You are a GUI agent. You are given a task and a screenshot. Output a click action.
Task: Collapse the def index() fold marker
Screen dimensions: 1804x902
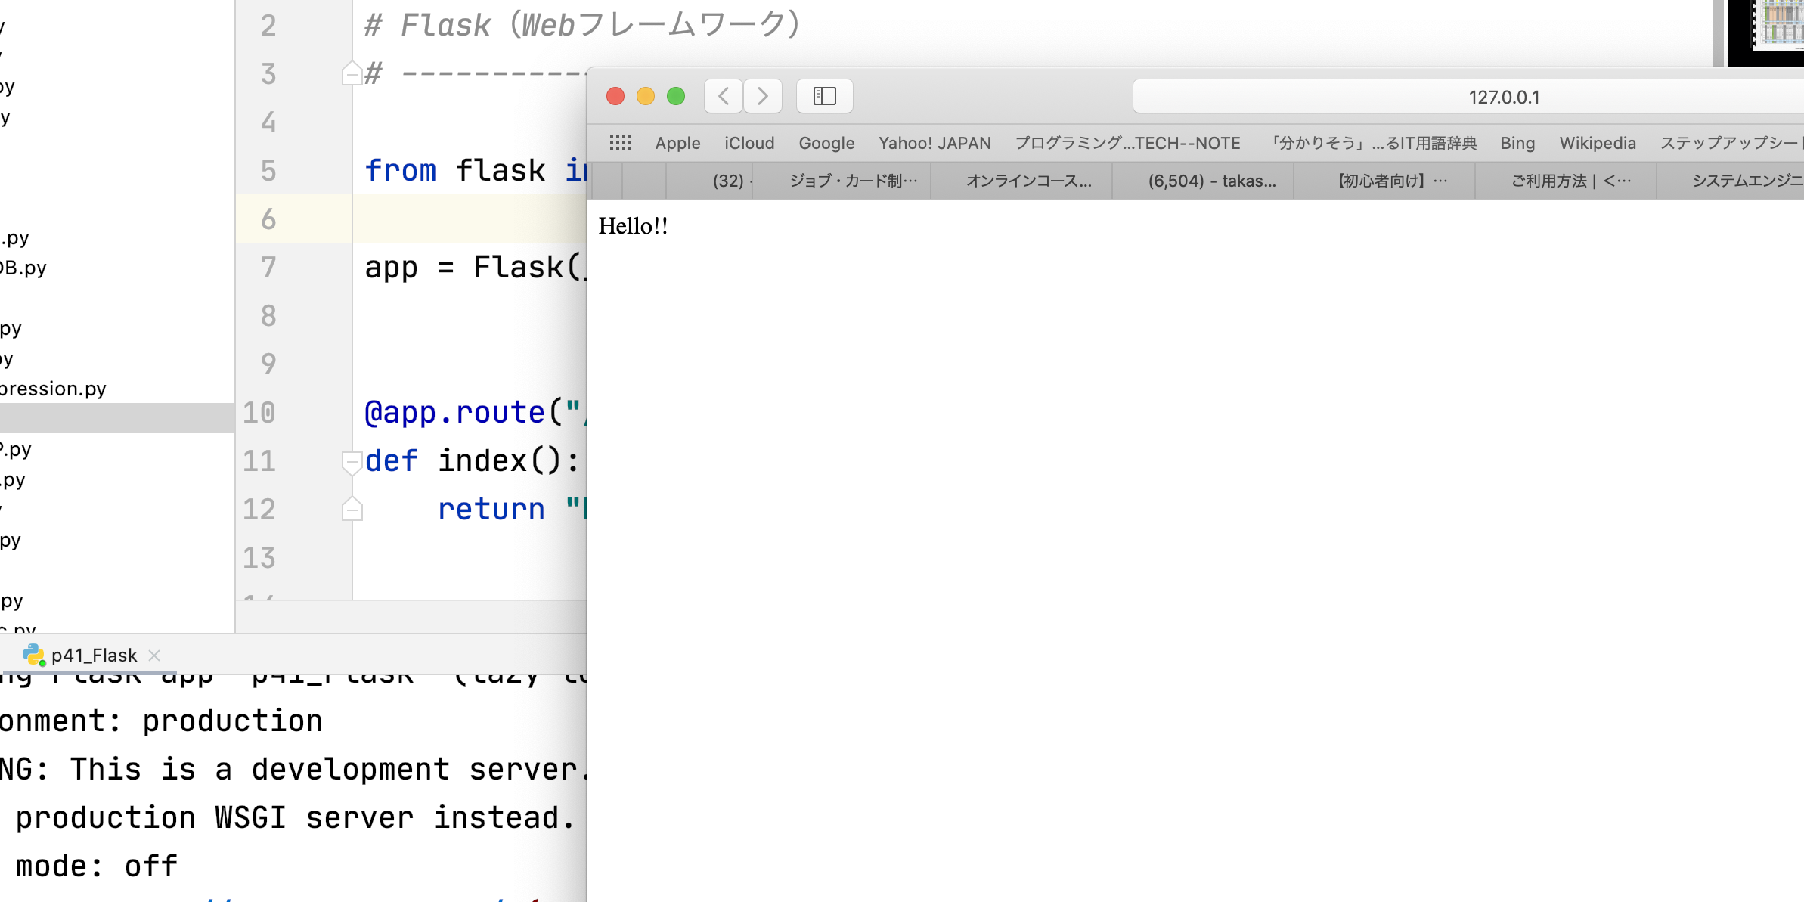[x=352, y=461]
